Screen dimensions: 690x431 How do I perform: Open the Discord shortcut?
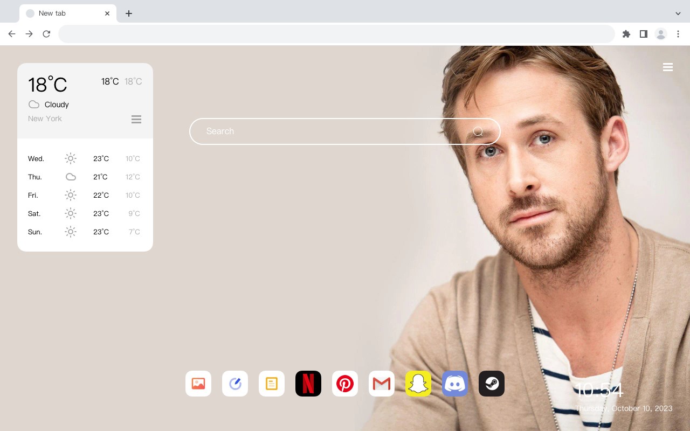tap(455, 384)
